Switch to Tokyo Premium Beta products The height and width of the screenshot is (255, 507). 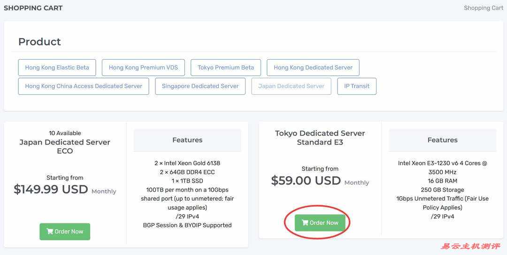coord(225,68)
